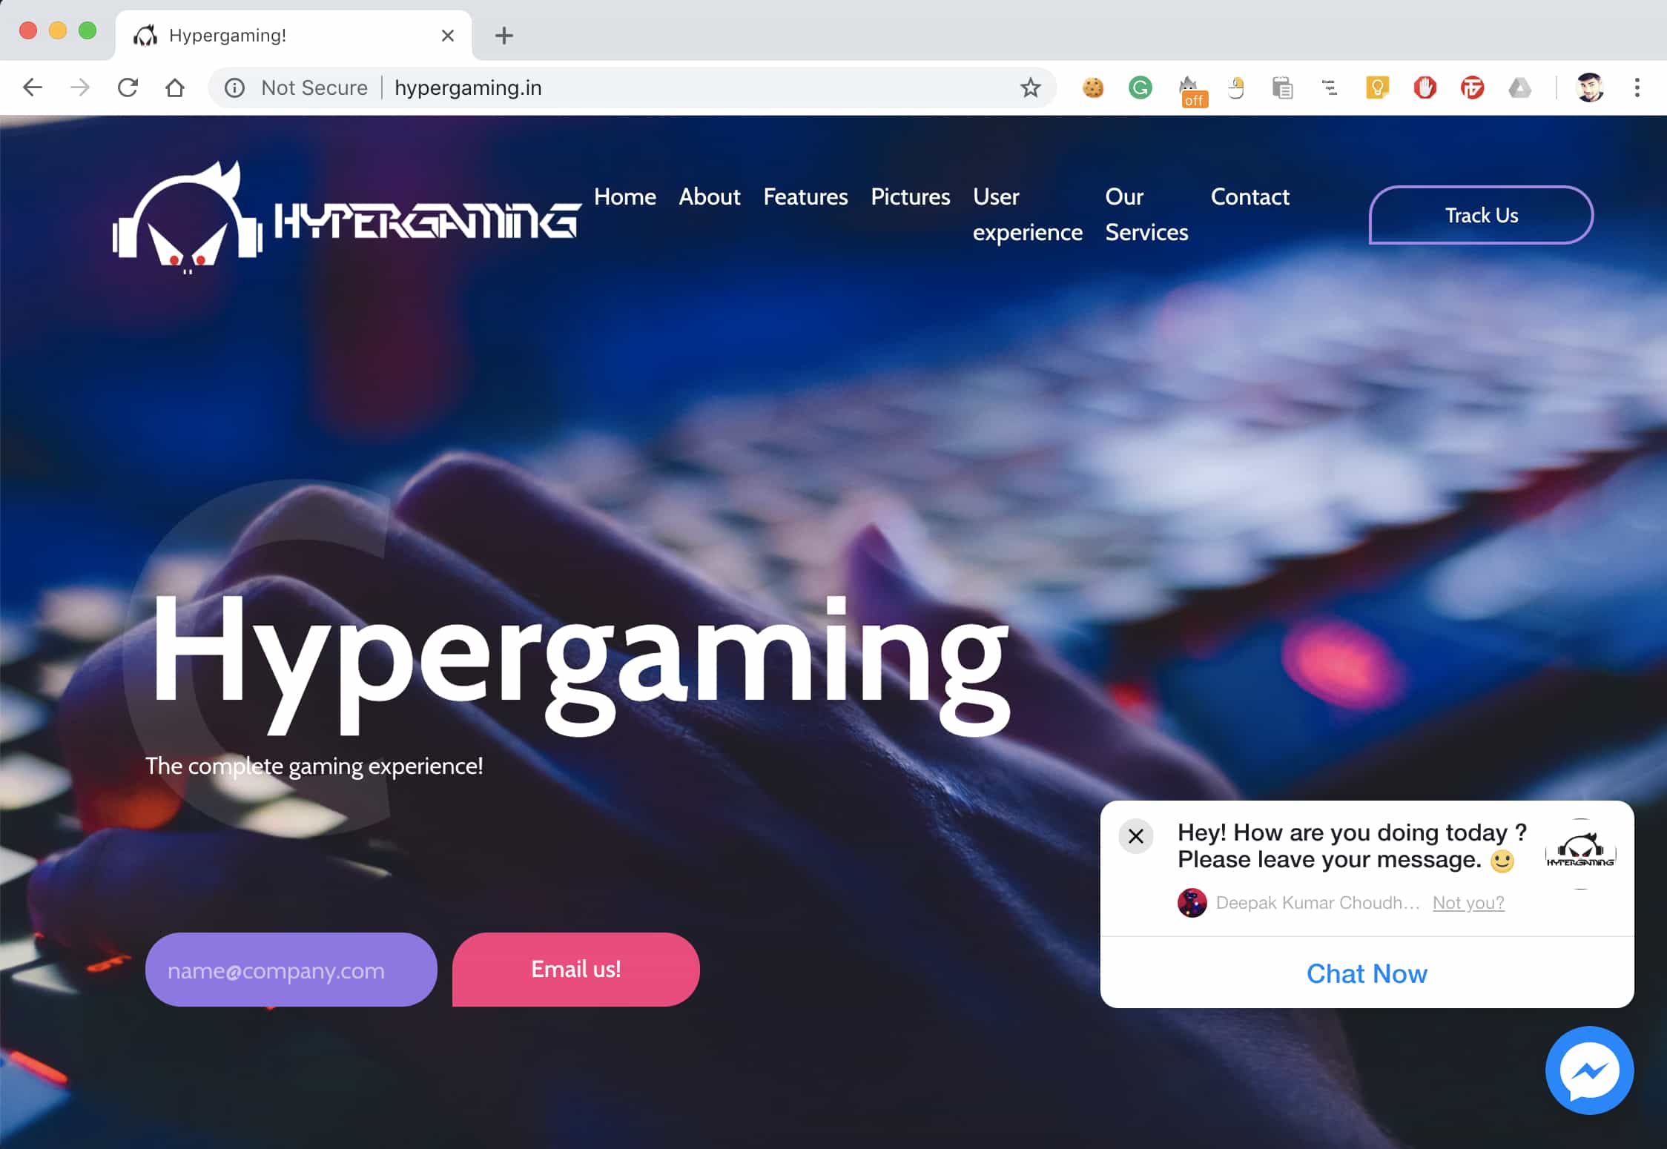Image resolution: width=1667 pixels, height=1149 pixels.
Task: Click the address bar URL hypergaming.in
Action: pyautogui.click(x=468, y=87)
